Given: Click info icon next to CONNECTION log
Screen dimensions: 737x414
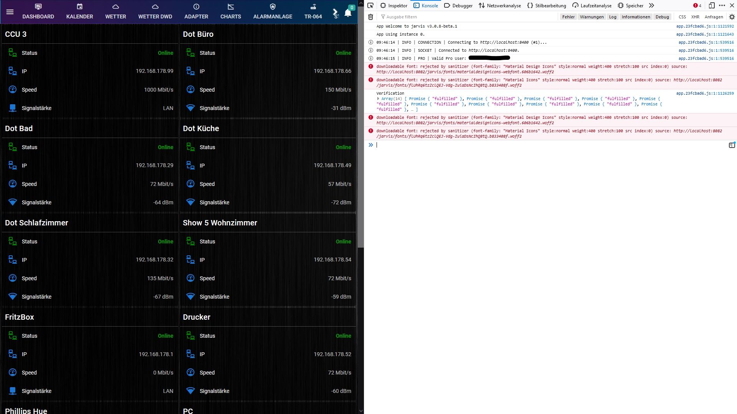Looking at the screenshot, I should click(x=371, y=42).
